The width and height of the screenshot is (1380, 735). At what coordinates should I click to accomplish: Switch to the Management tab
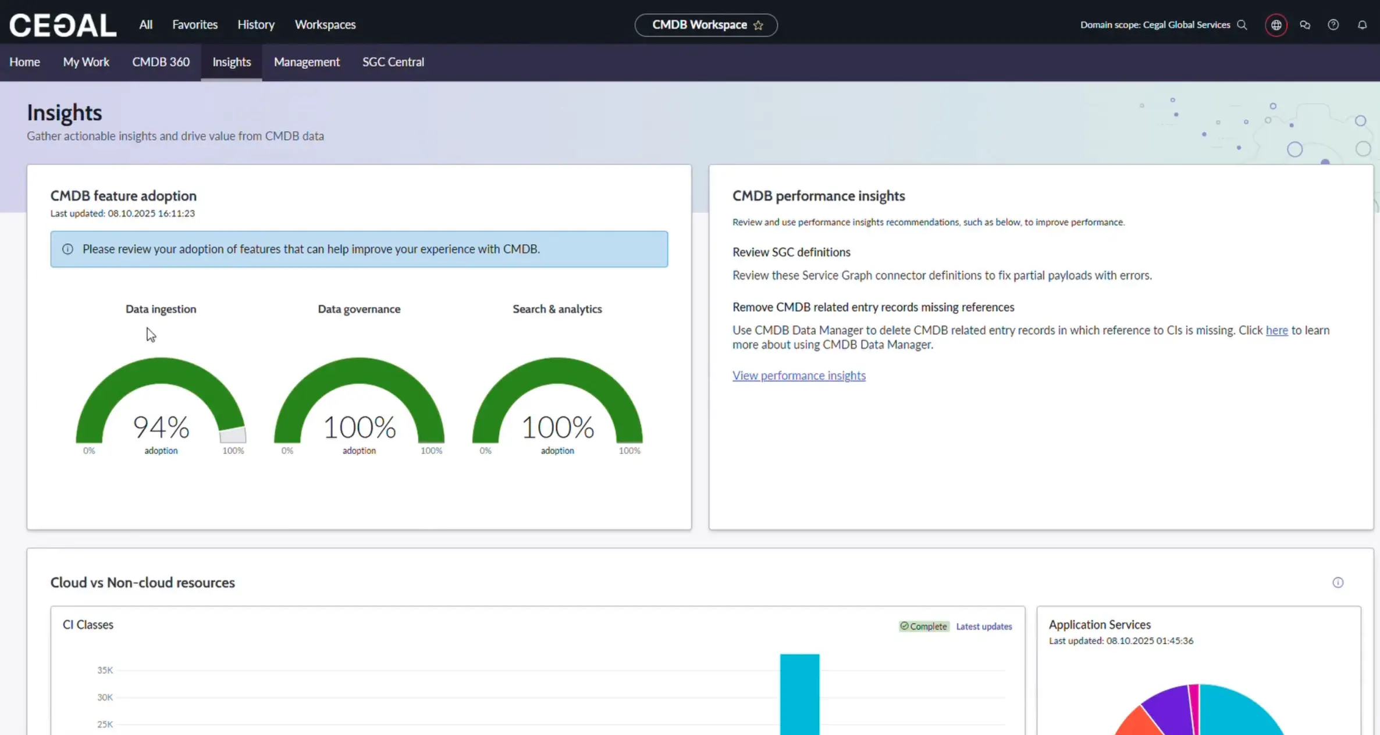pyautogui.click(x=307, y=62)
